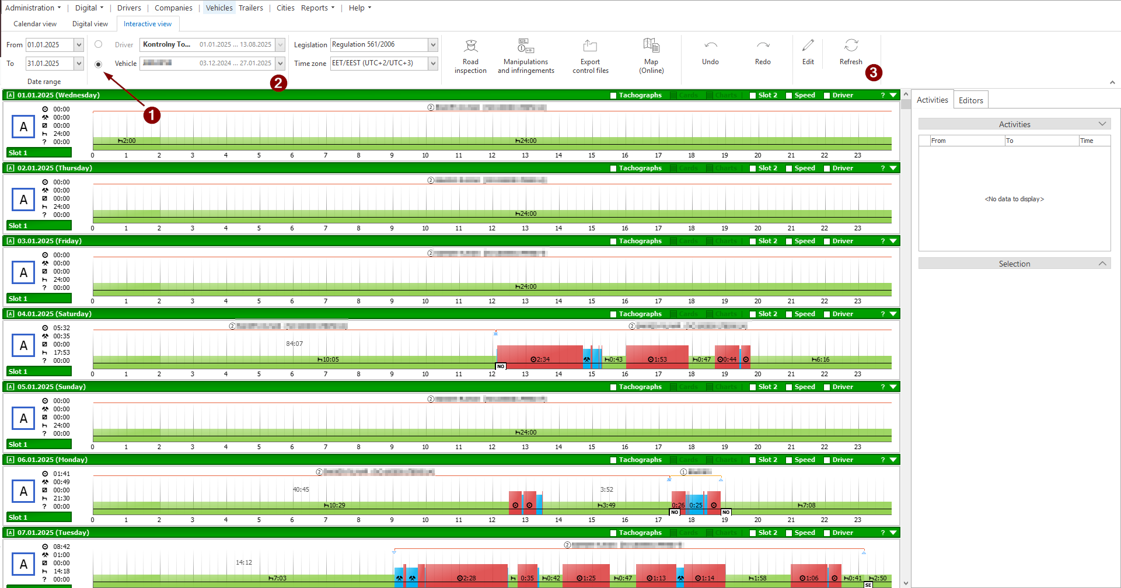The image size is (1121, 588).
Task: Collapse the Activities panel section
Action: coord(1102,124)
